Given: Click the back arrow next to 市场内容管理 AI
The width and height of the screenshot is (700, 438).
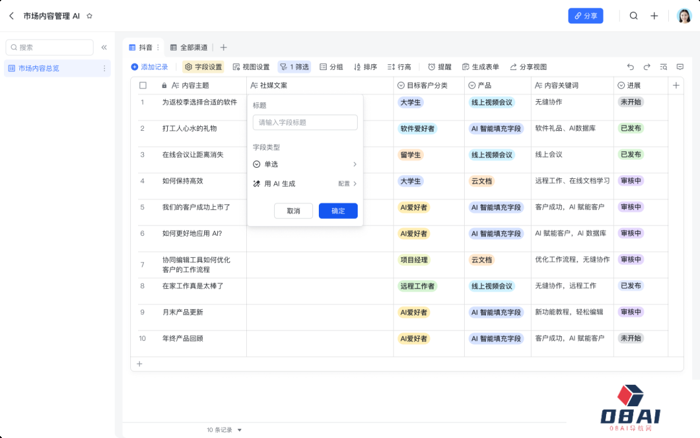Looking at the screenshot, I should pyautogui.click(x=11, y=16).
